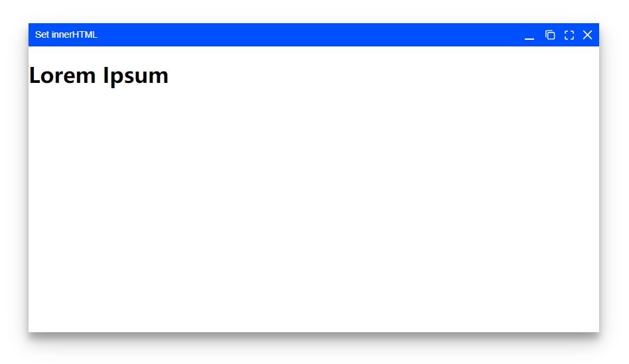
Task: Click the overlapping-squares restore icon
Action: pos(550,35)
